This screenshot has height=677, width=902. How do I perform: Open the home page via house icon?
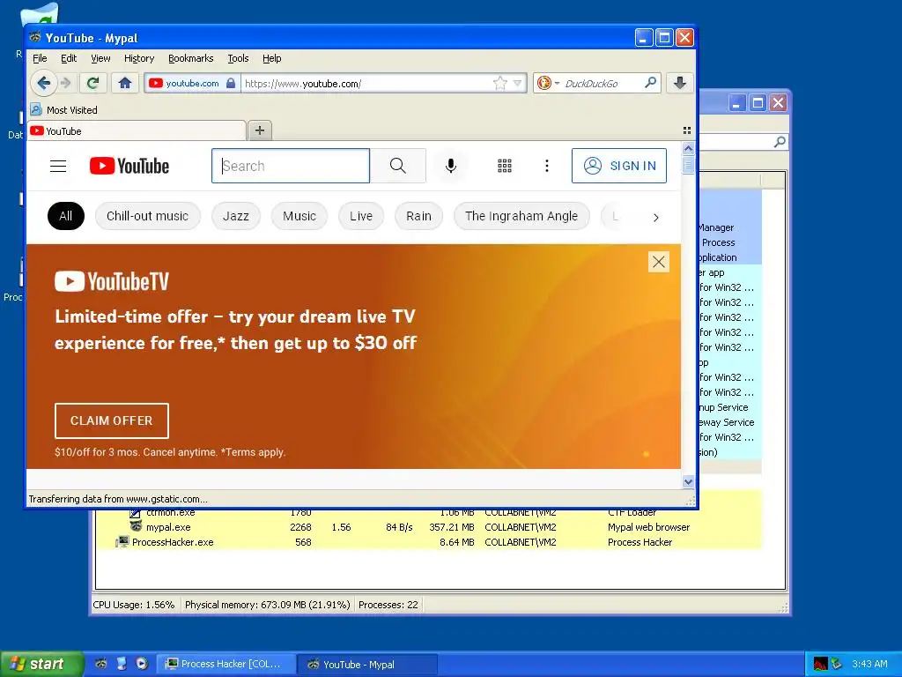coord(125,83)
